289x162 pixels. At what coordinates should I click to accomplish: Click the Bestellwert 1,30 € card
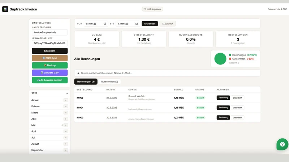[144, 39]
